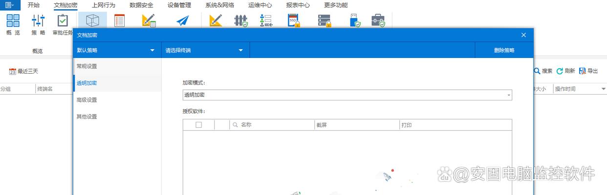
Task: Click the ruler-pencil with table ribbon icon
Action: [149, 20]
